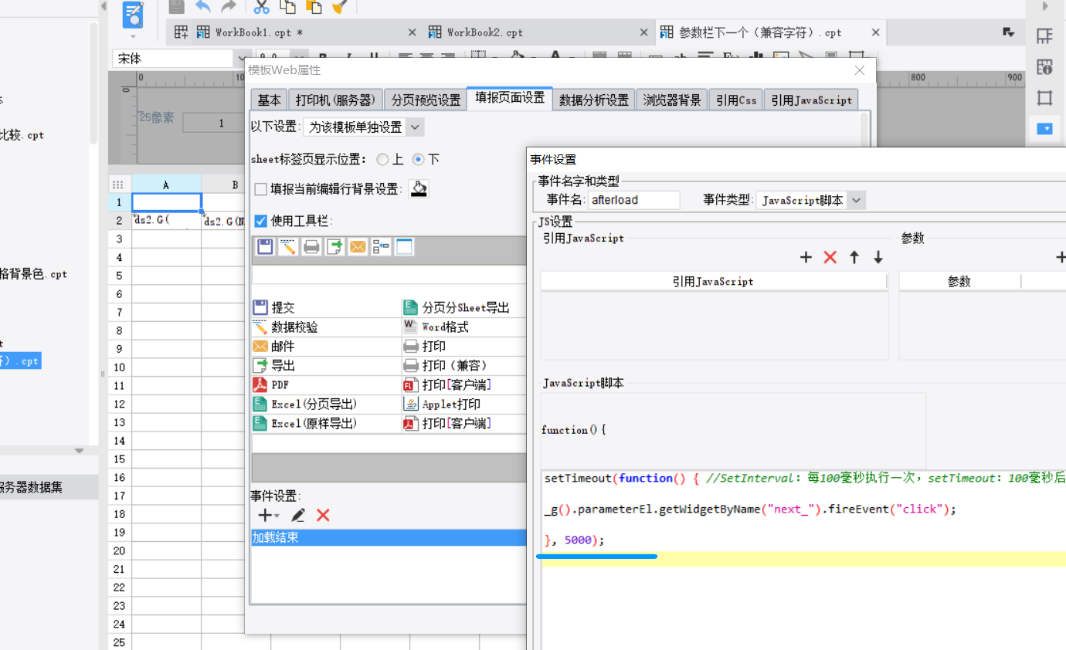The width and height of the screenshot is (1066, 650).
Task: Click the 打印[客户端] item with FL icon
Action: [464, 384]
